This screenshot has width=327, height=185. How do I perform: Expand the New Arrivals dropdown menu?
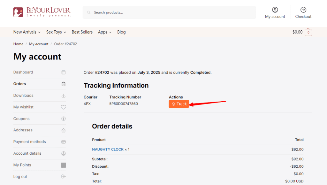tap(27, 32)
